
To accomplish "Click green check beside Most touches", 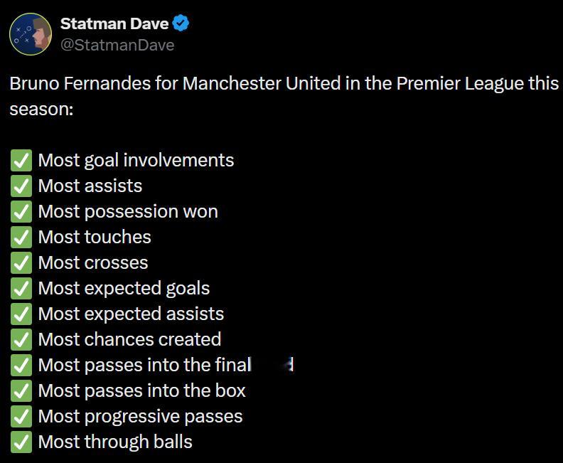I will 21,238.
